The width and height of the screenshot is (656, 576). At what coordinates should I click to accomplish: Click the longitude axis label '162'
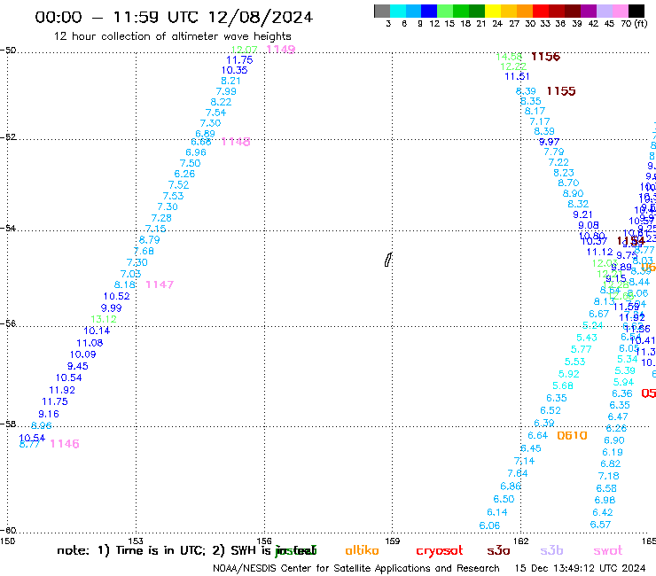[x=521, y=541]
